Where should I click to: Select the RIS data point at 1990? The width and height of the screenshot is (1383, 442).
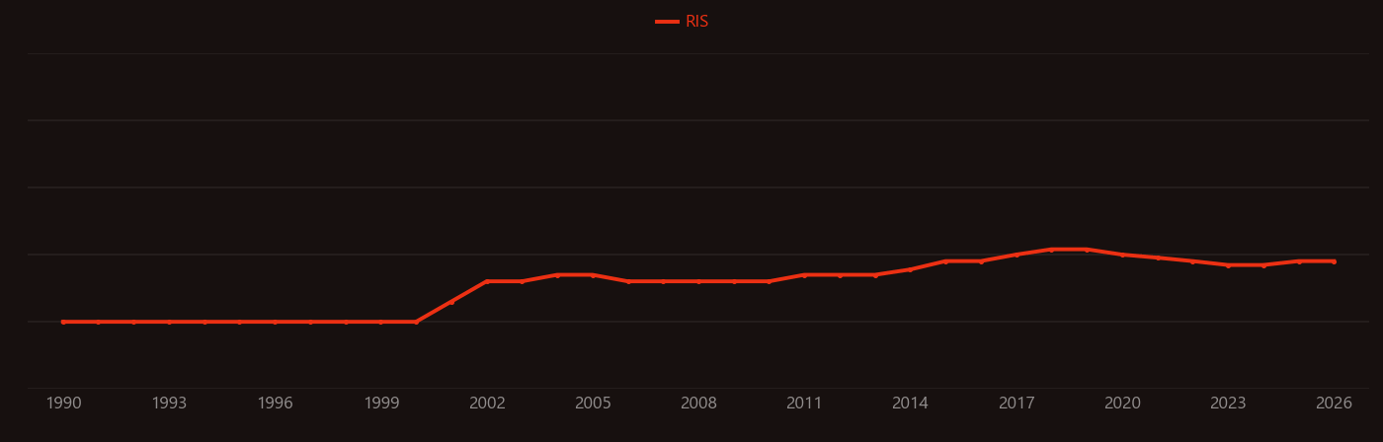[x=63, y=322]
